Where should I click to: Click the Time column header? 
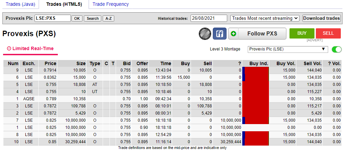tap(161, 63)
